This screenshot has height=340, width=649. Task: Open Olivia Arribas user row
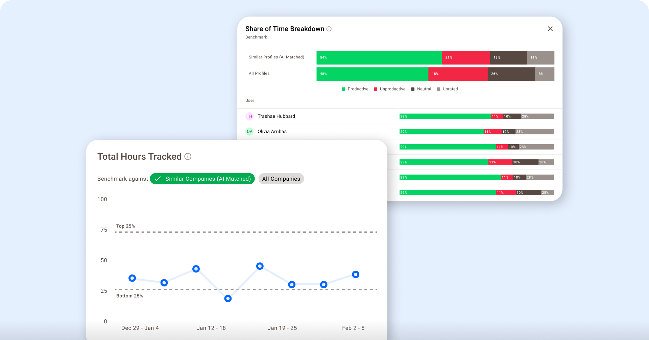click(400, 131)
